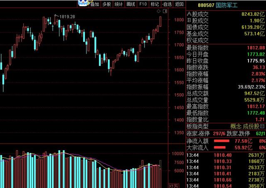This screenshot has width=266, height=188.
Task: Click the 1800 price axis label
Action: pyautogui.click(x=179, y=20)
